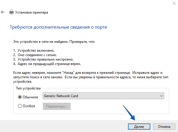Click the Особое option label
Image resolution: width=178 pixels, height=132 pixels.
pyautogui.click(x=29, y=106)
